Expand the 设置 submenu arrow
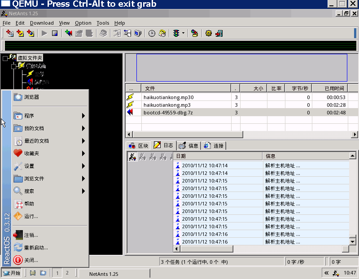 (83, 166)
